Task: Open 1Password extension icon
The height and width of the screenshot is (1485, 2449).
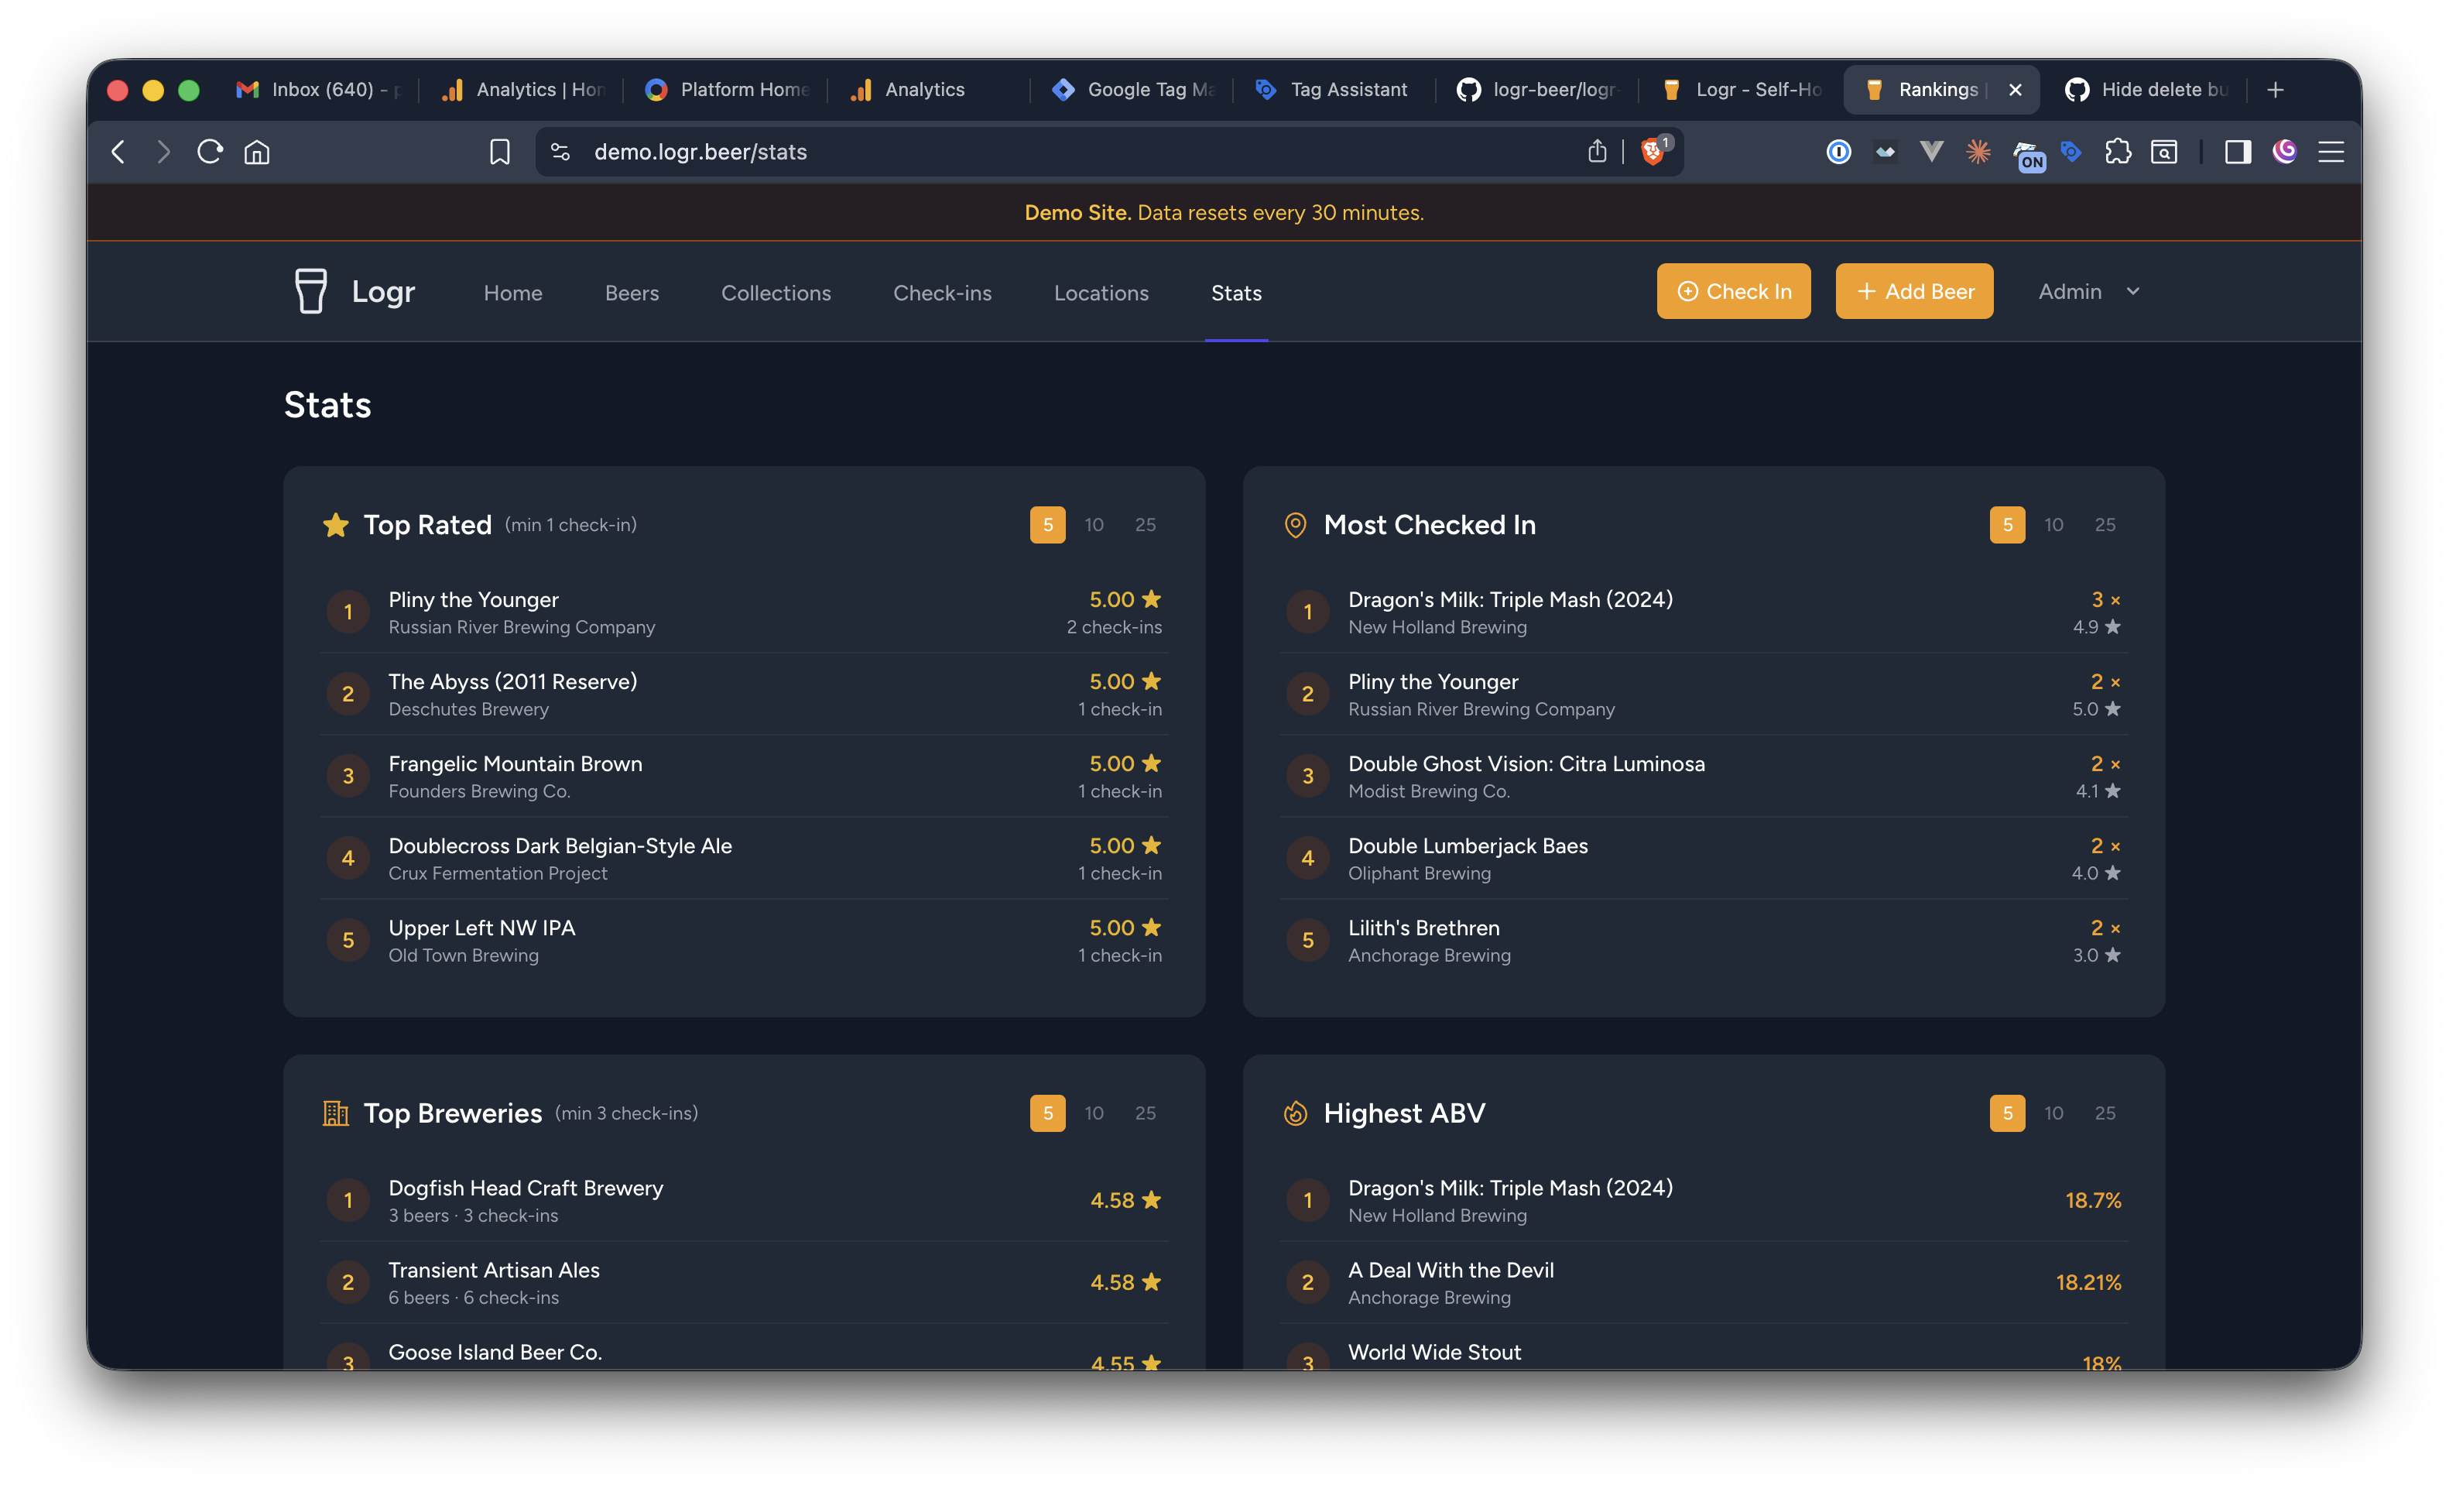Action: (1839, 152)
